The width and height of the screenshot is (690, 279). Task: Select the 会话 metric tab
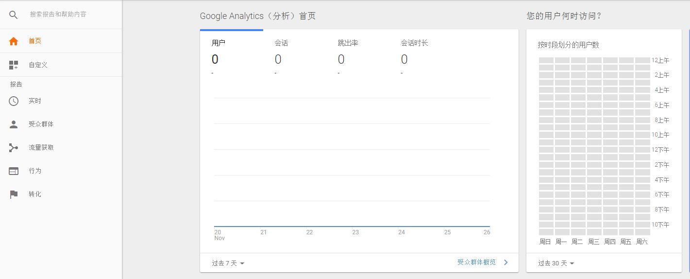pos(294,52)
